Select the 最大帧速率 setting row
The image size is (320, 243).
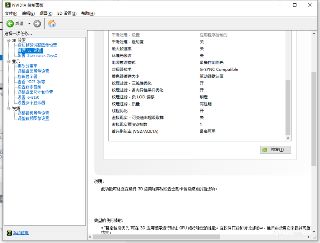[197, 49]
